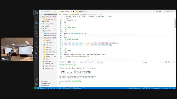Viewport: 177px width, 99px height.
Task: Open pnpm-lock.yaml in the file tree
Action: [x=50, y=66]
